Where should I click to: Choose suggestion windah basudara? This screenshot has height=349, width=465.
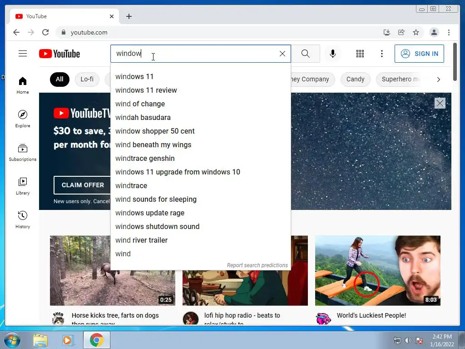coord(200,118)
